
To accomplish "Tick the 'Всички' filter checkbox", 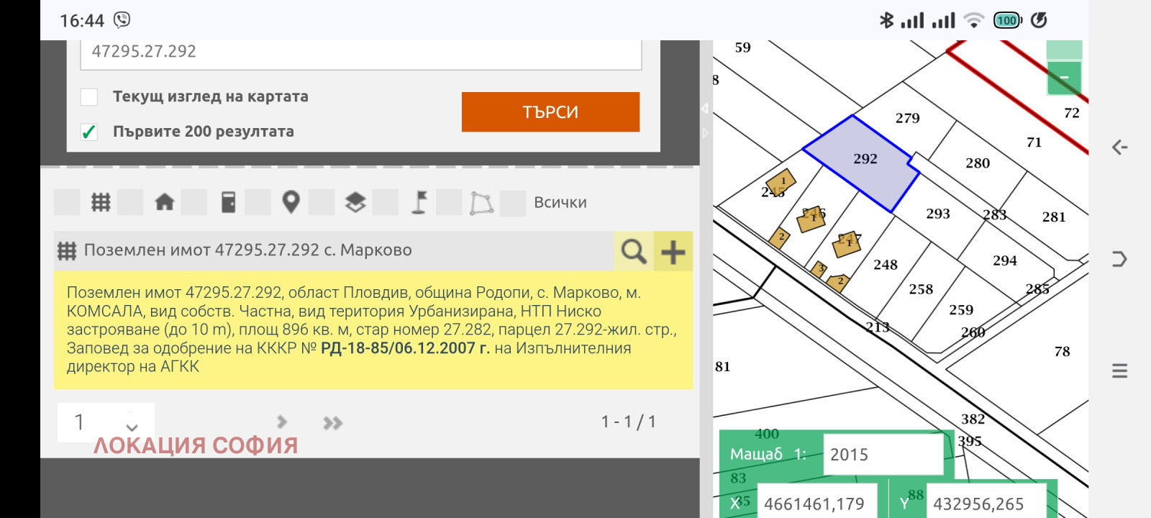I will 512,203.
